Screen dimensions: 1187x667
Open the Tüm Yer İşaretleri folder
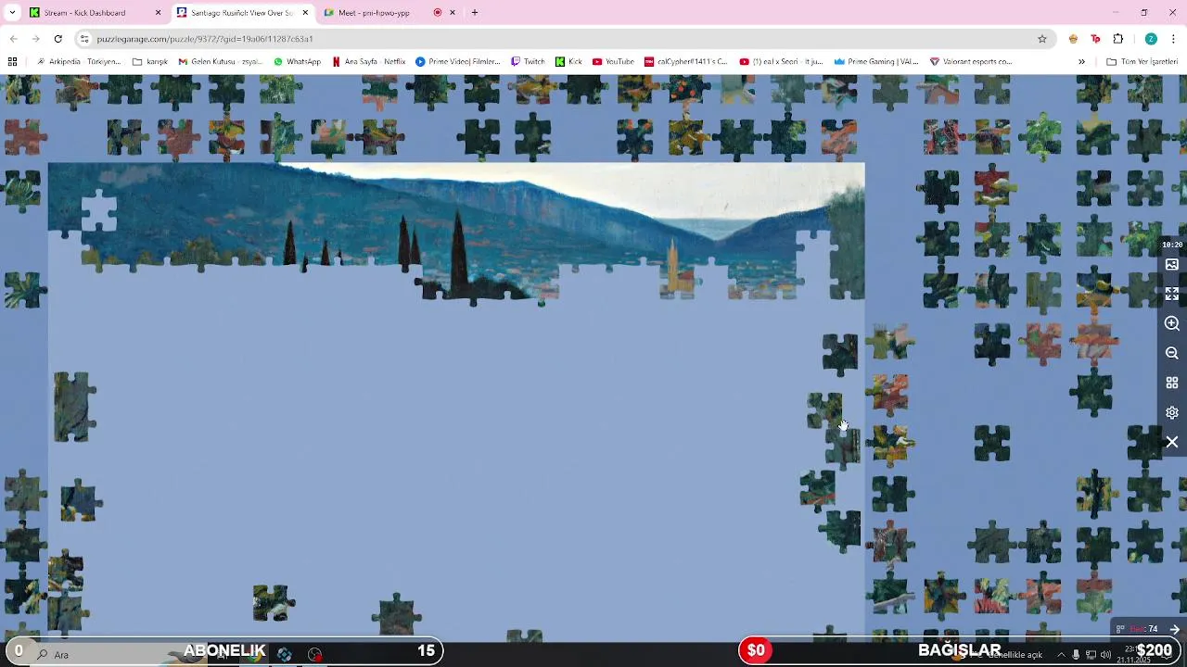coord(1142,61)
